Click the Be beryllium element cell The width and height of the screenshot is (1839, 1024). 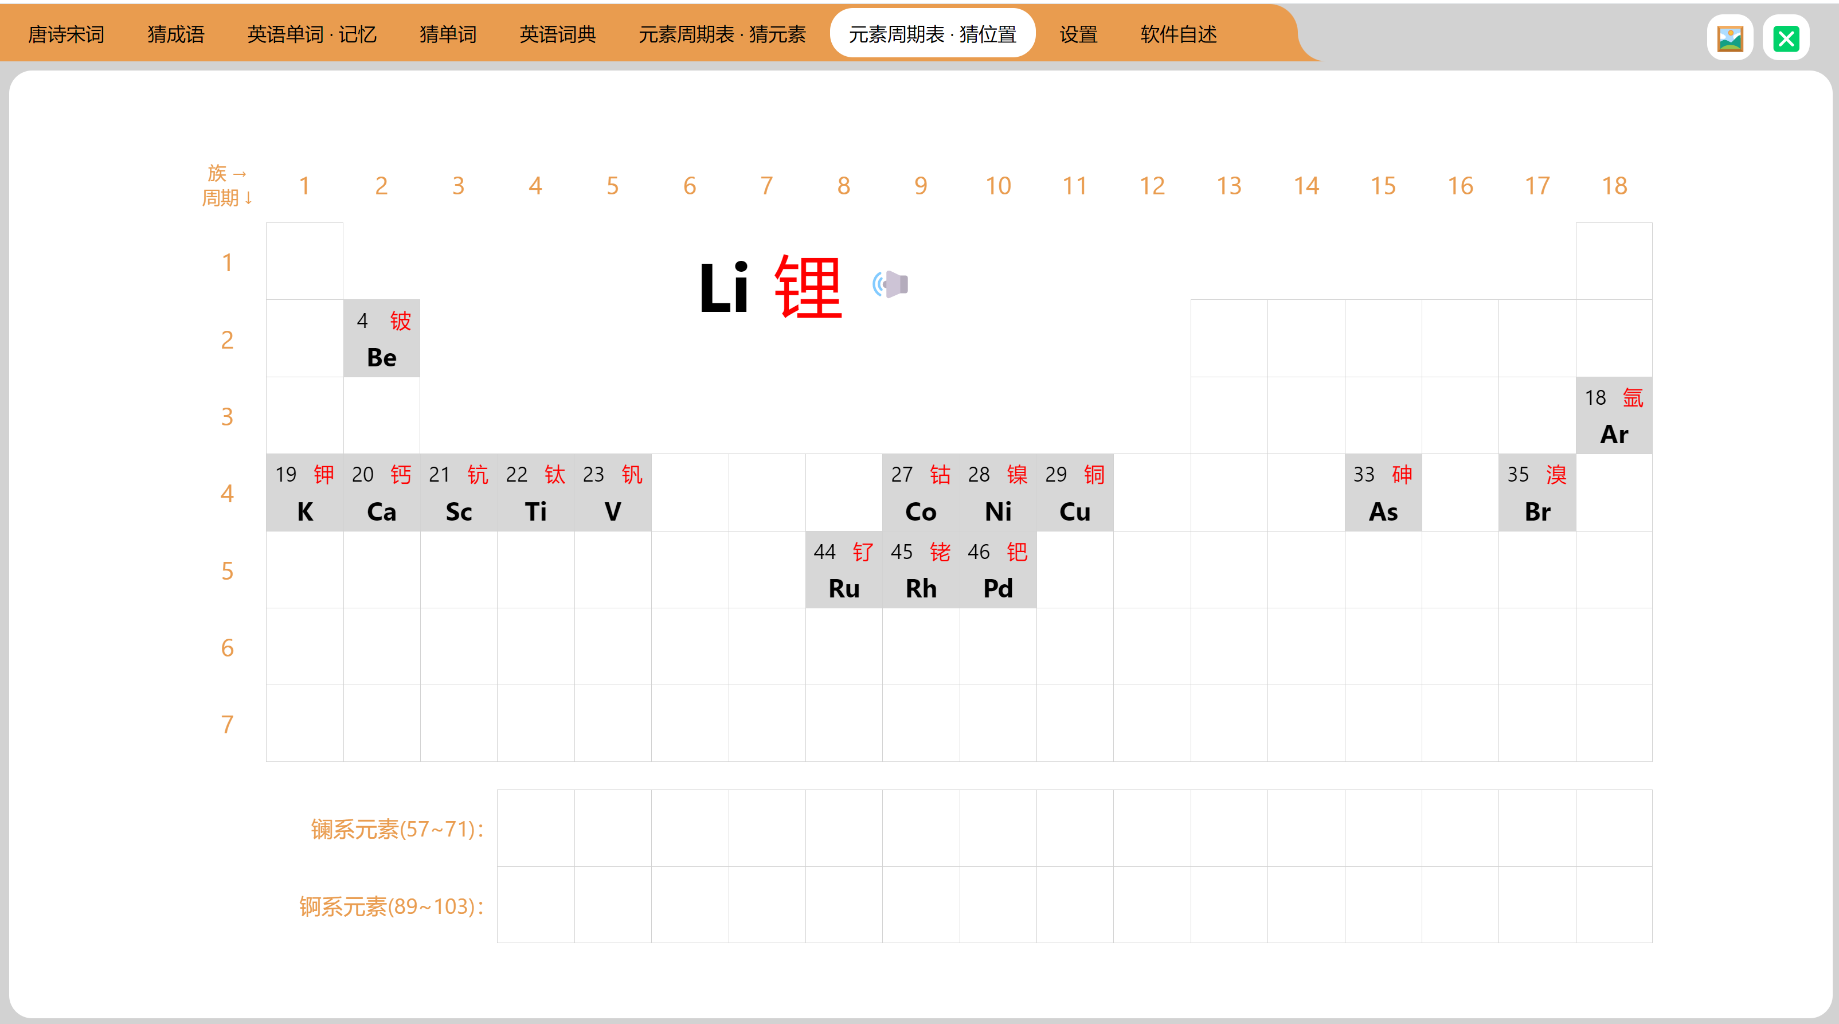(382, 338)
